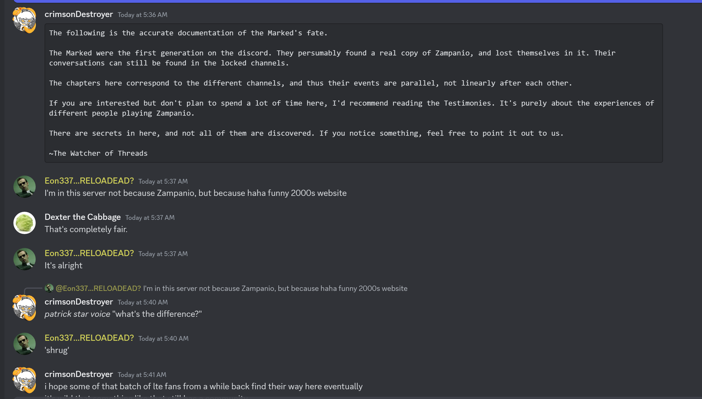
Task: Click the Eon337...RELOADEAD? username above "It's alright"
Action: (x=89, y=253)
